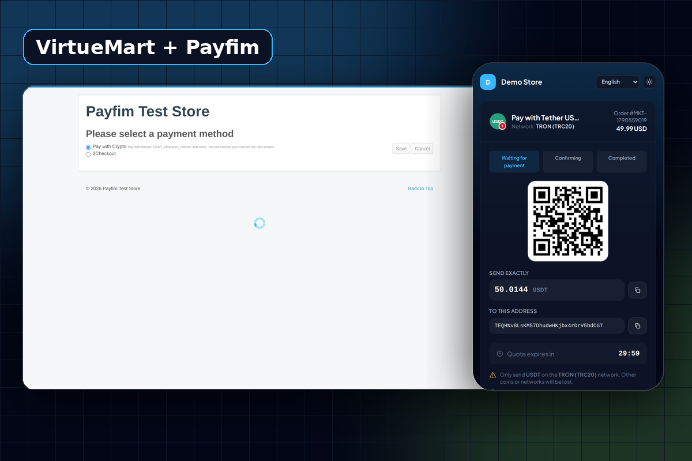
Task: Select the Pay with Crypto radio button
Action: (x=88, y=148)
